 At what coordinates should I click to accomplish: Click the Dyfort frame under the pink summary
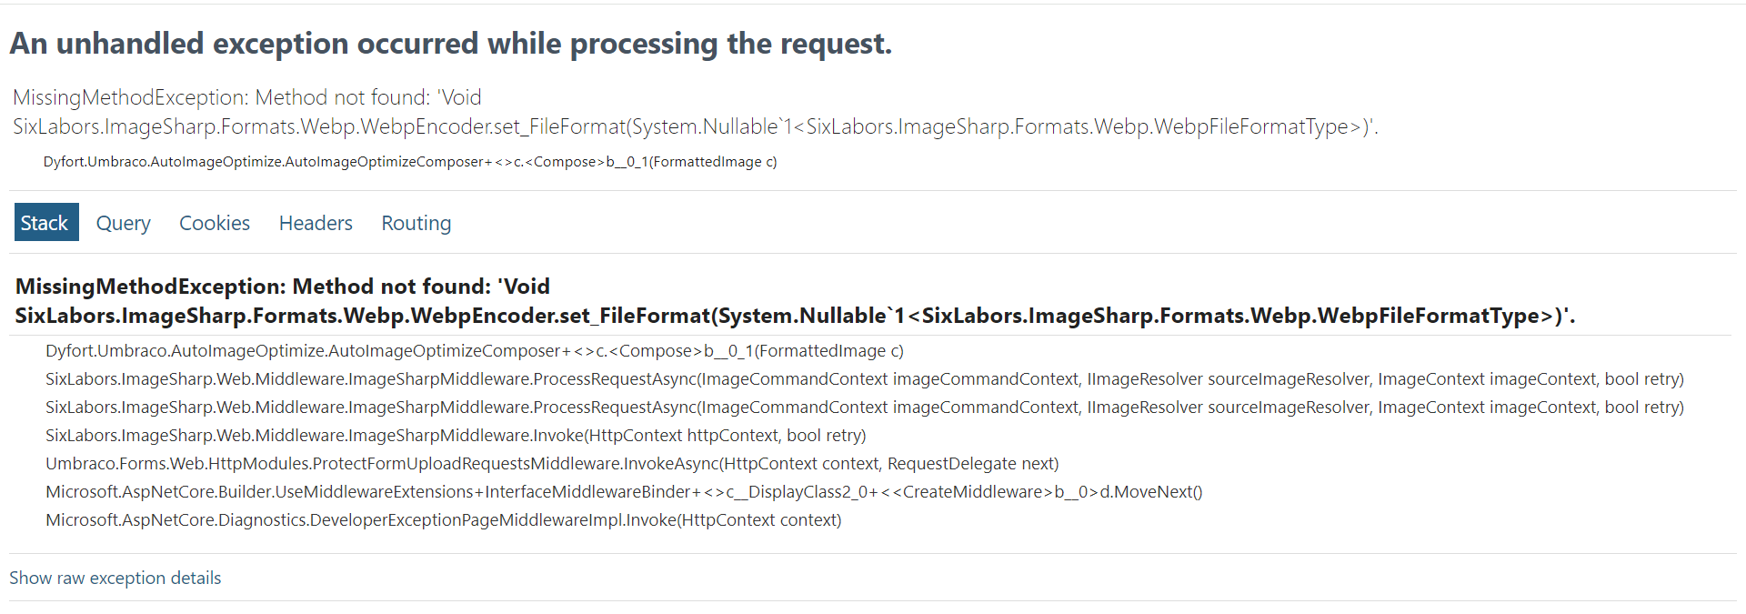410,162
